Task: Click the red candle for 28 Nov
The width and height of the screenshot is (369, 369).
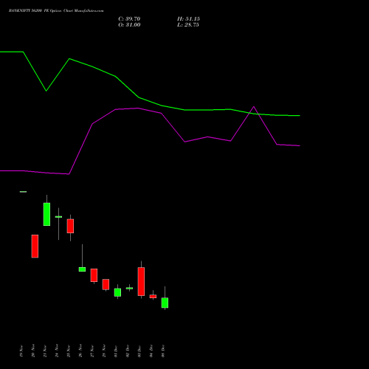Action: [x=106, y=284]
